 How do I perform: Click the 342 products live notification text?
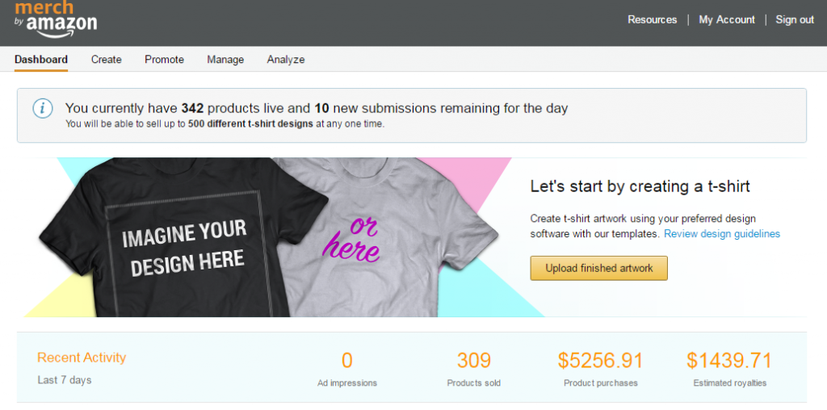pos(317,109)
